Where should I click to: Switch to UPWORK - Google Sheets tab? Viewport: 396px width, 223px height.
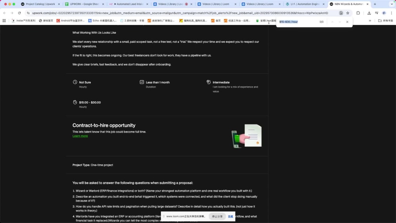point(84,4)
